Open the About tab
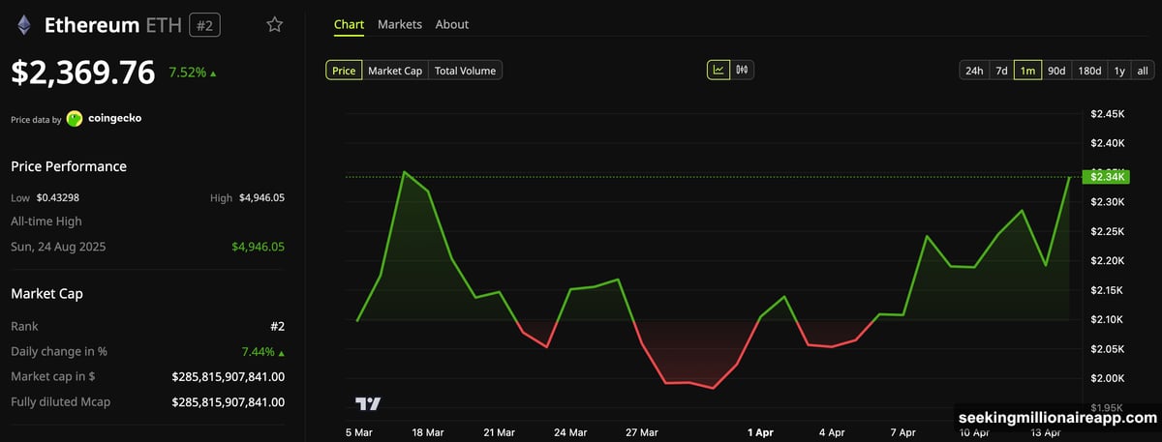Screen dimensions: 1162x442 click(452, 24)
